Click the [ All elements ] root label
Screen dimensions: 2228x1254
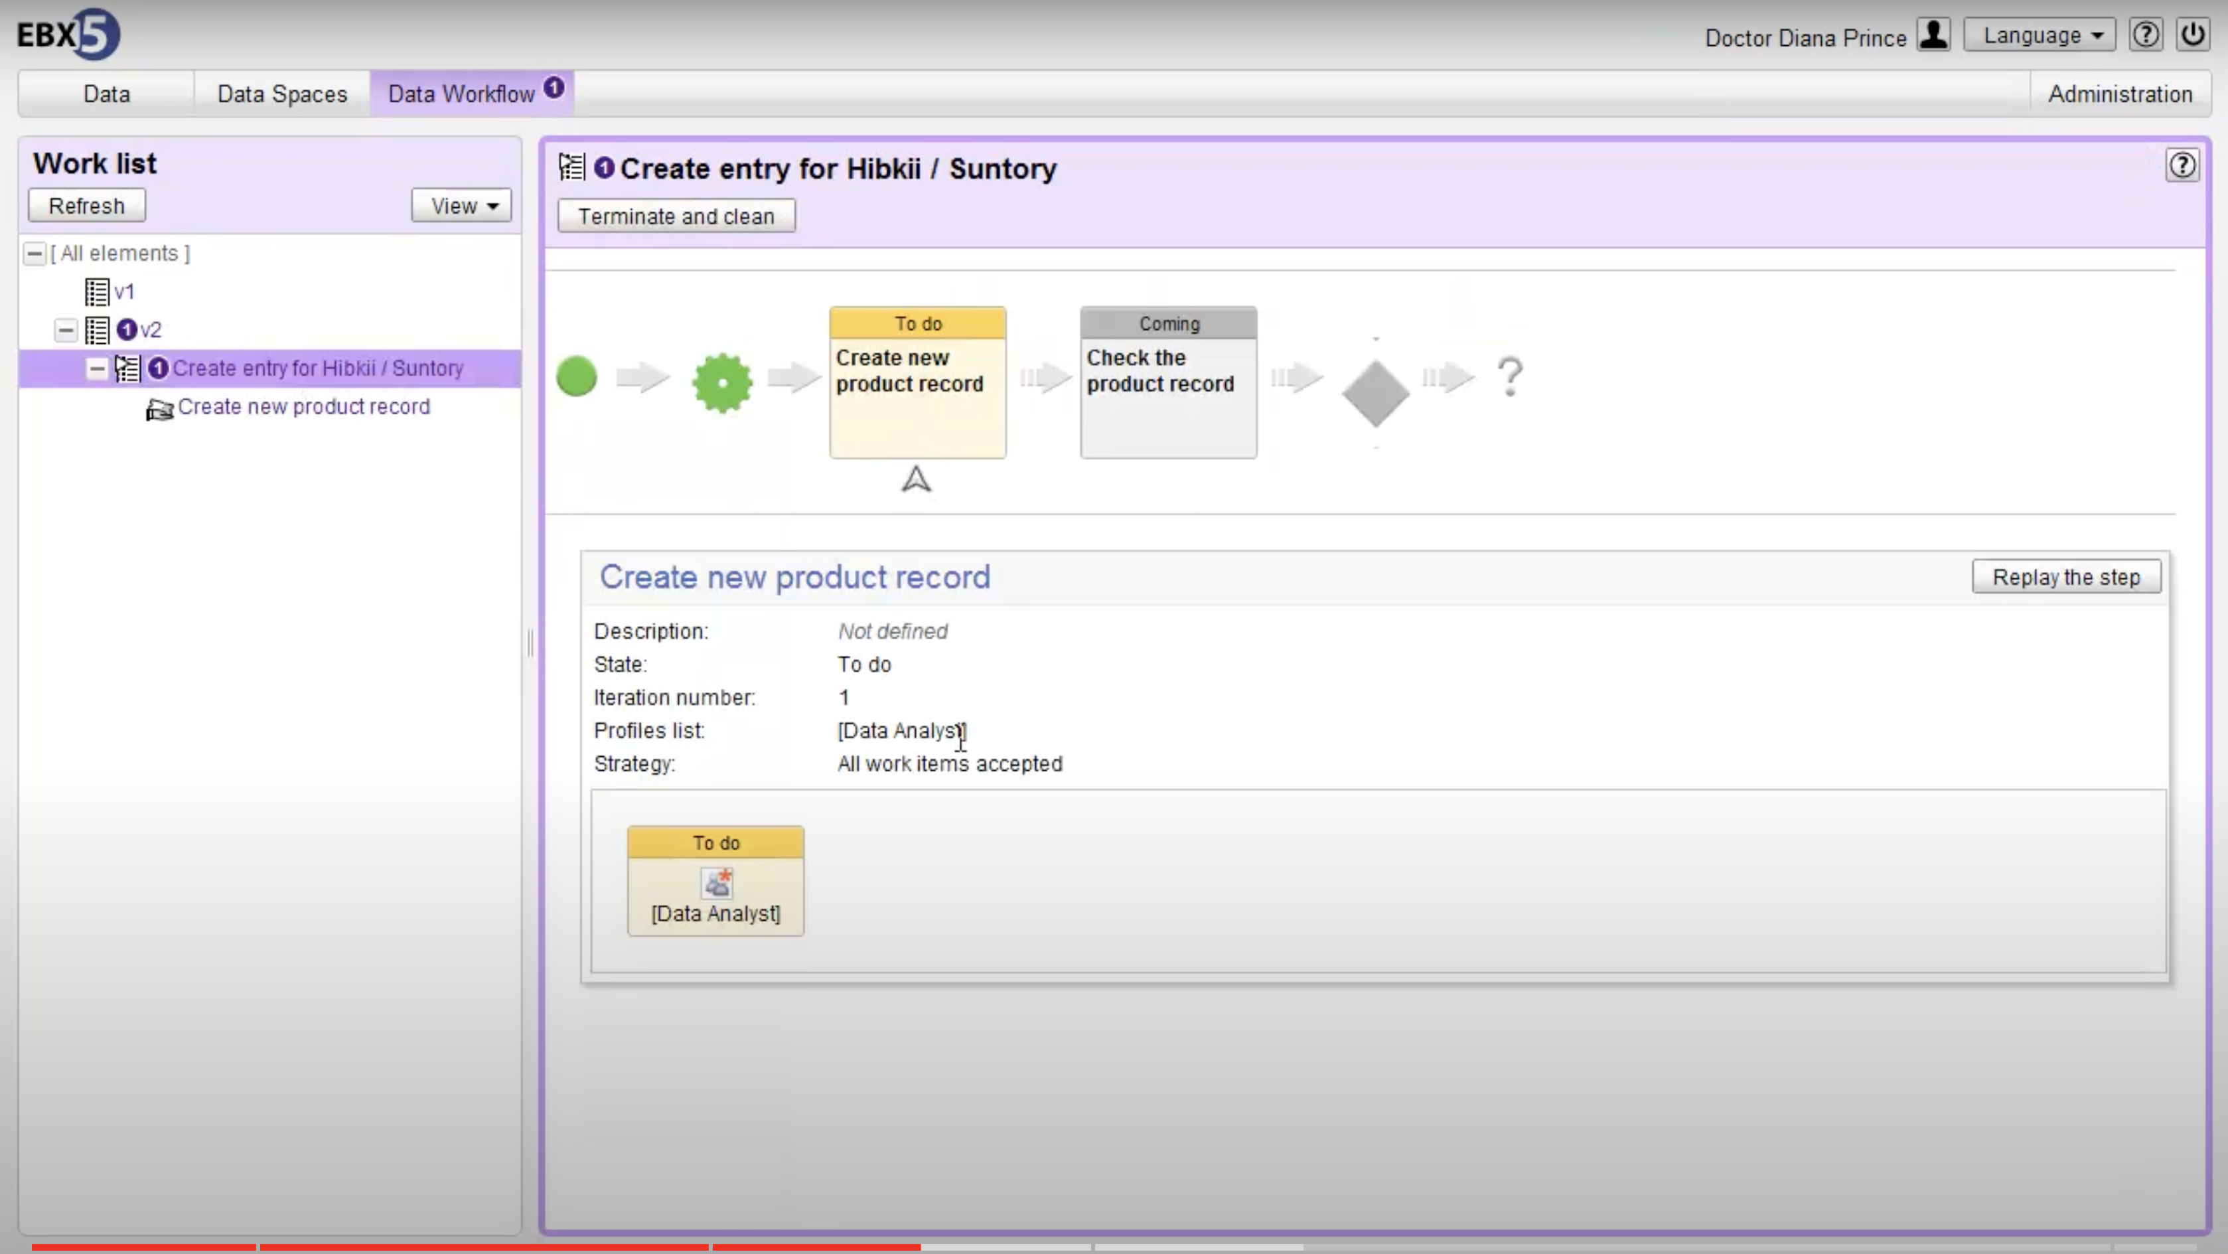tap(120, 254)
